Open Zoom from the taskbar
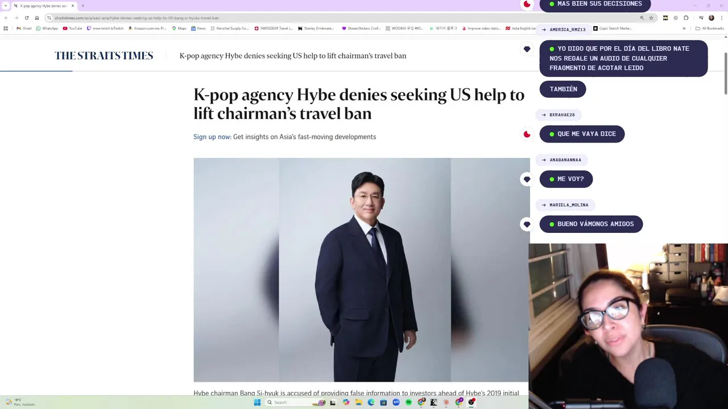This screenshot has width=728, height=409. pyautogui.click(x=396, y=402)
